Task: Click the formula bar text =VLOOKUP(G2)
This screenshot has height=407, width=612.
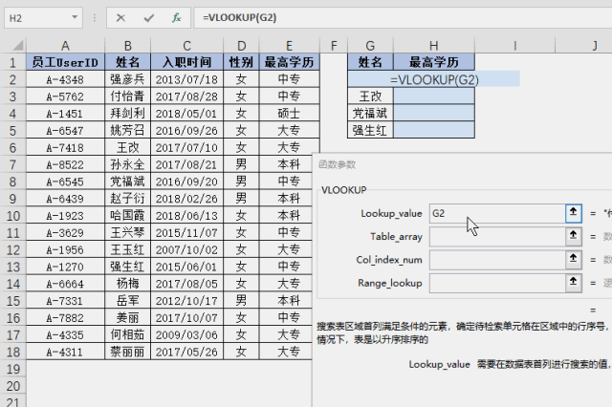Action: coord(239,17)
